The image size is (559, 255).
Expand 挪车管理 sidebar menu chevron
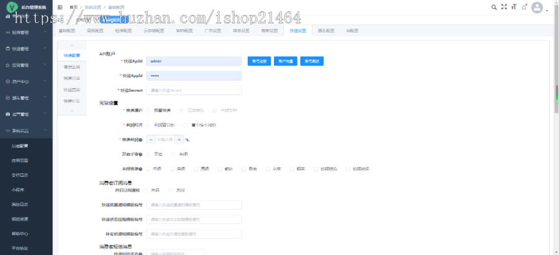(x=45, y=97)
